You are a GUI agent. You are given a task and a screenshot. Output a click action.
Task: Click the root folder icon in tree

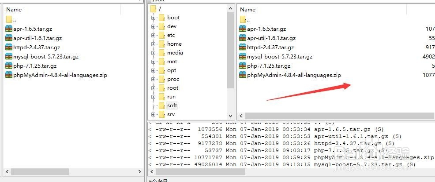[154, 9]
